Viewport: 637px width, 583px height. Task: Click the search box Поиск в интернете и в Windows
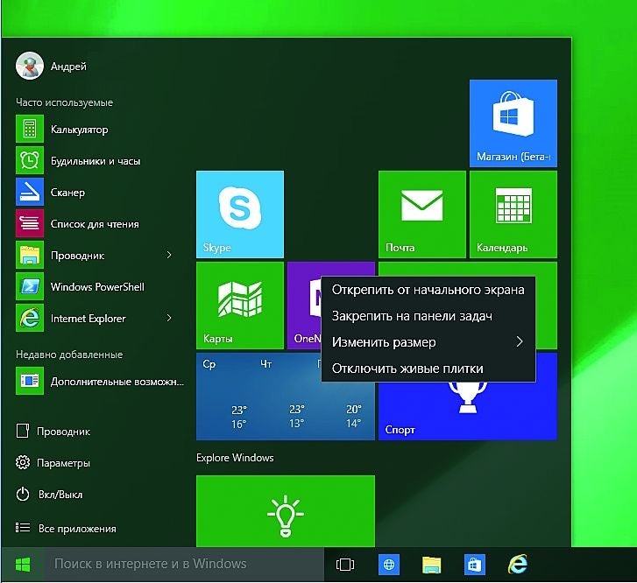tap(184, 564)
